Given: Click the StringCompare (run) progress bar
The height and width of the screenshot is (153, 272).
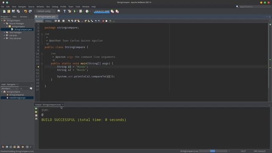Looking at the screenshot, I should (213, 151).
